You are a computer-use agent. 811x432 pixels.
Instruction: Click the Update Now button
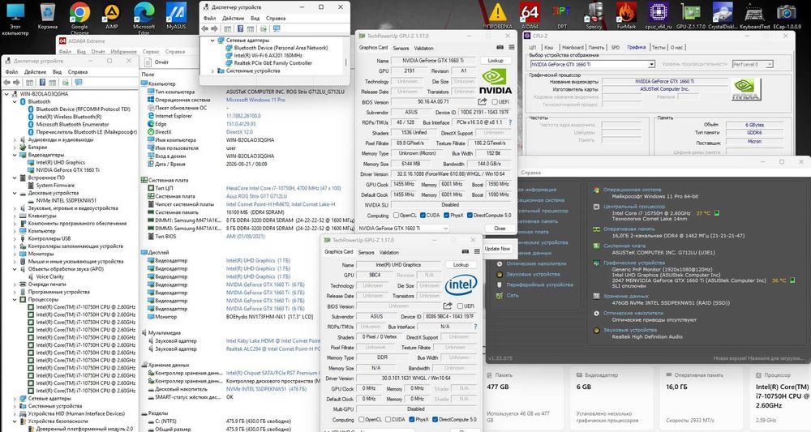point(497,249)
